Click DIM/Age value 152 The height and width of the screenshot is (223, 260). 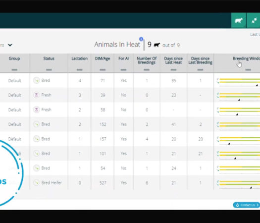coord(103,124)
